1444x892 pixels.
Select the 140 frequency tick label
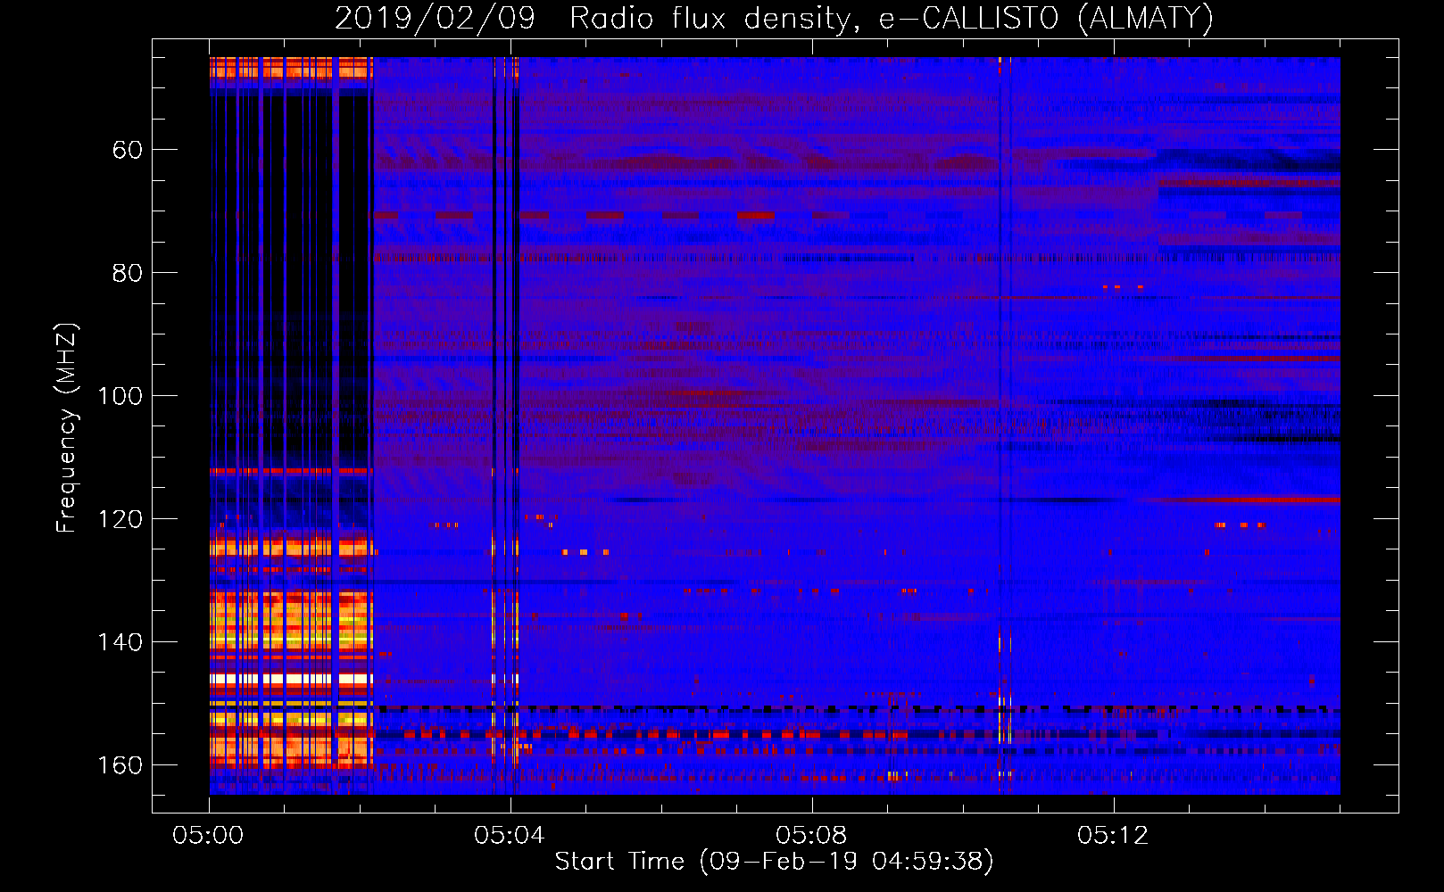click(x=120, y=642)
